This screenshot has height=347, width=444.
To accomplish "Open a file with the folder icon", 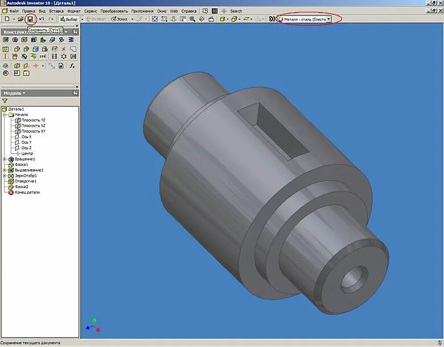I will pos(20,19).
